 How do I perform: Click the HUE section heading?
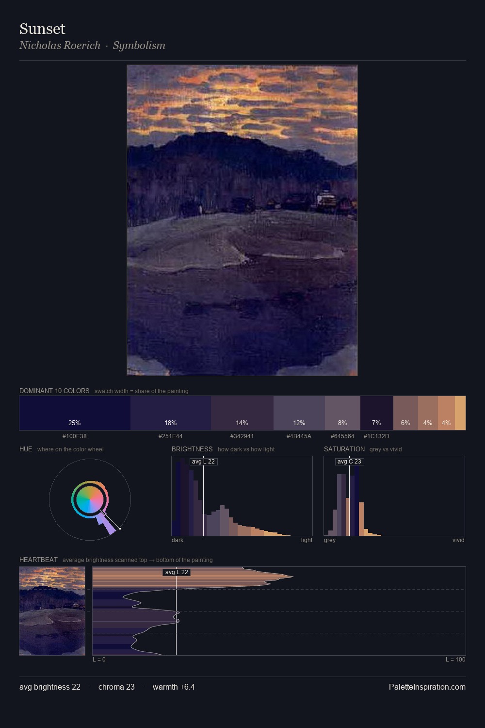[x=26, y=449]
